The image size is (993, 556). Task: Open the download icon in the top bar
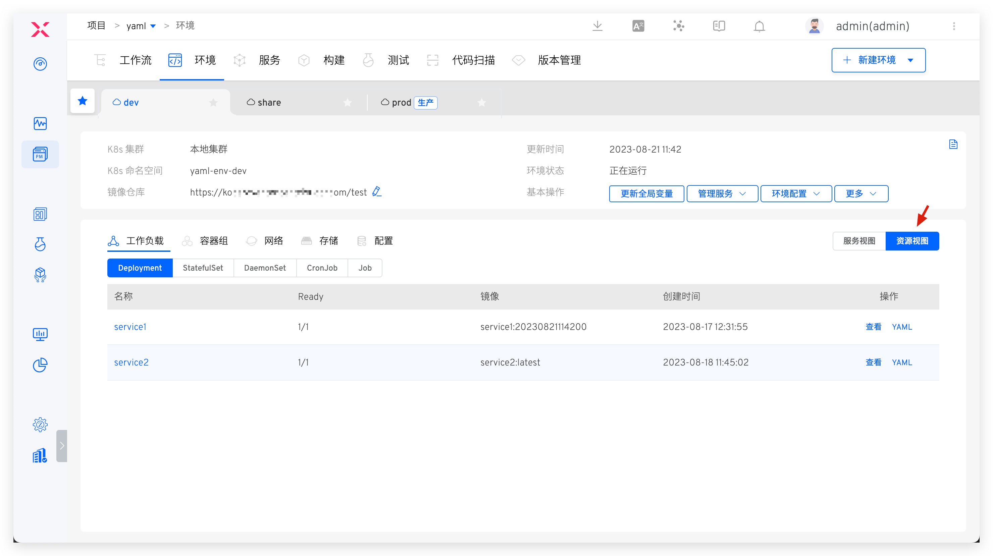[x=597, y=26]
